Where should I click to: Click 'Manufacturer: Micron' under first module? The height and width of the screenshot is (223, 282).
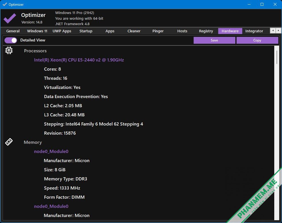pyautogui.click(x=67, y=161)
